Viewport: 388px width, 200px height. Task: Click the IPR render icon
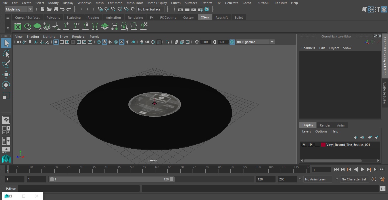pyautogui.click(x=194, y=9)
